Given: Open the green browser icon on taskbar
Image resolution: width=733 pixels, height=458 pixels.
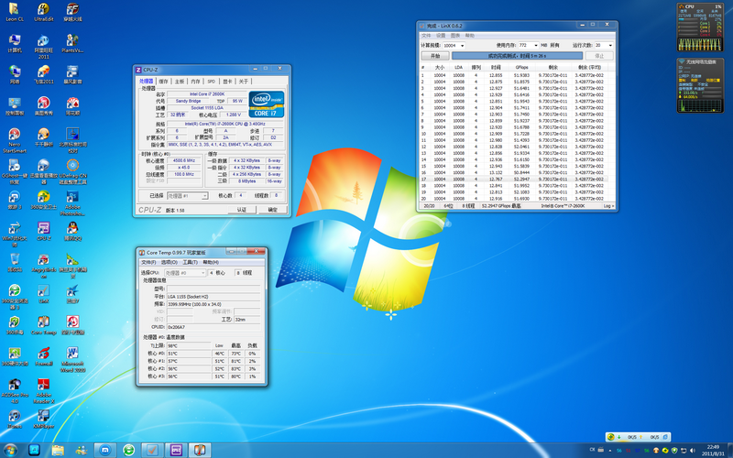Looking at the screenshot, I should pos(128,450).
